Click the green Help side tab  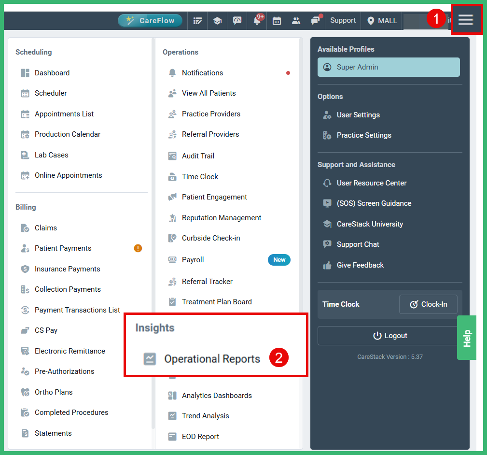[x=466, y=337]
